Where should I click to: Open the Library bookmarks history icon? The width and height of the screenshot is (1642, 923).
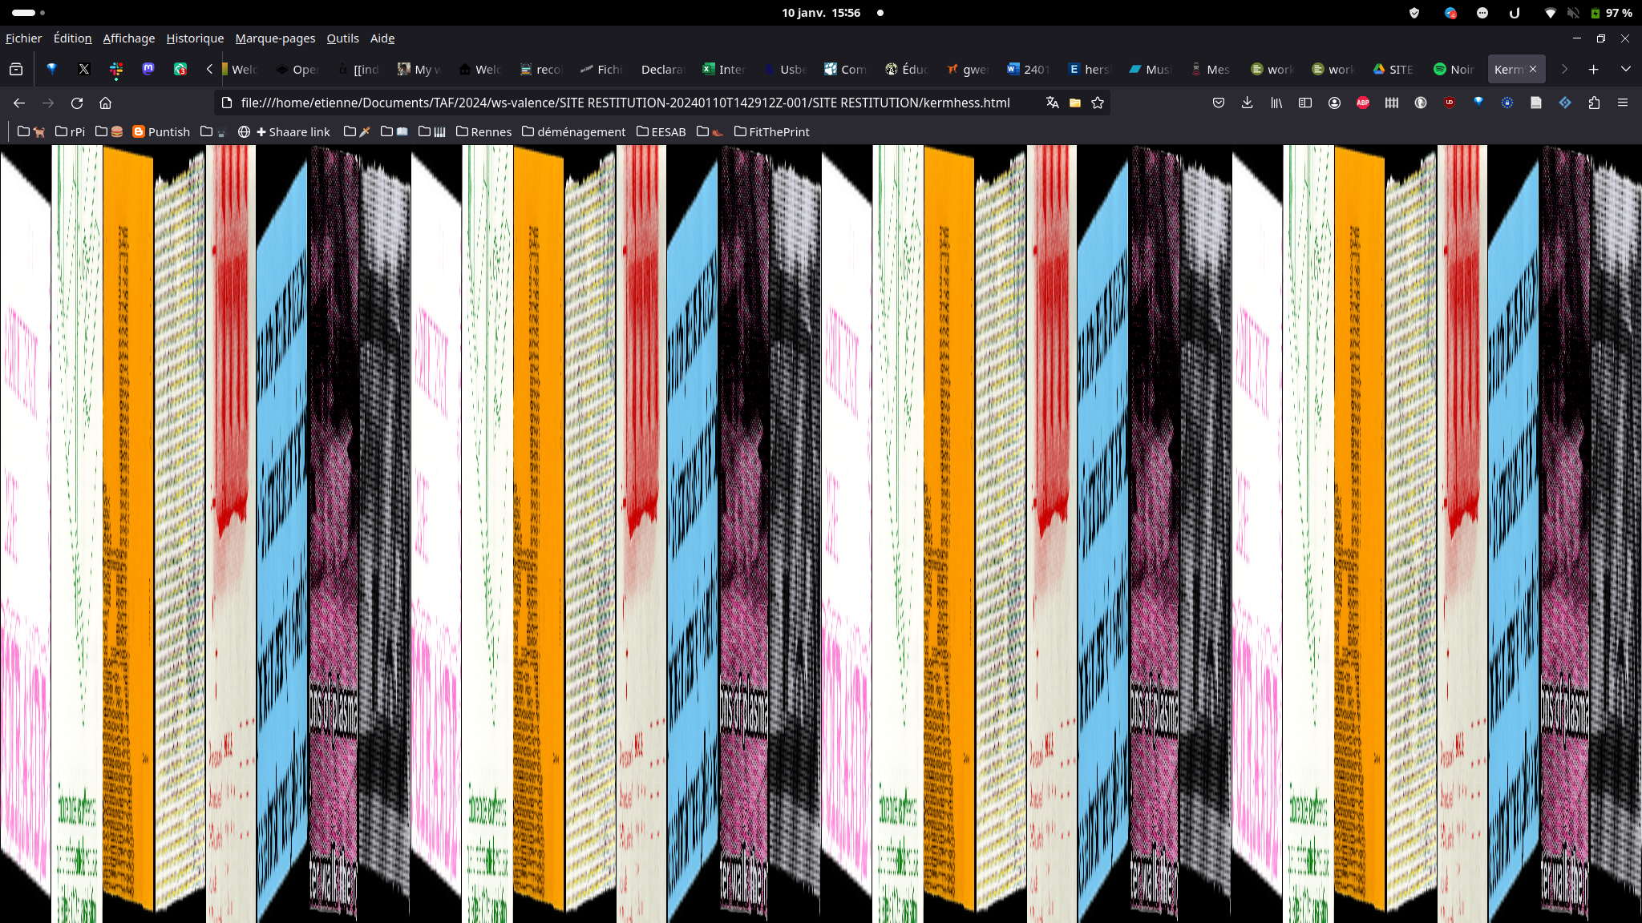[1276, 103]
